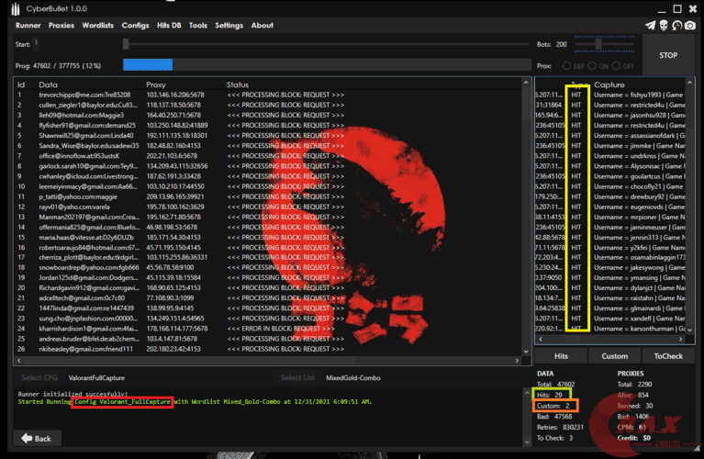Open the Select List wordlist selector
The height and width of the screenshot is (459, 704).
click(297, 377)
